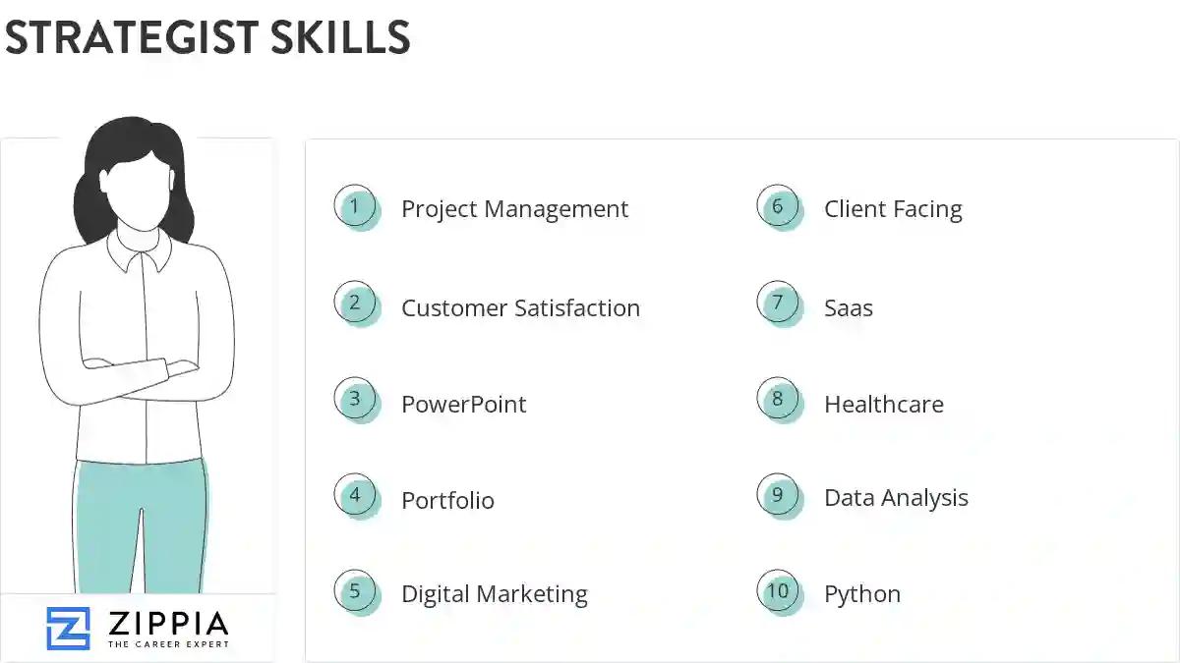Open the Customer Satisfaction skill
This screenshot has height=663, width=1180.
520,307
